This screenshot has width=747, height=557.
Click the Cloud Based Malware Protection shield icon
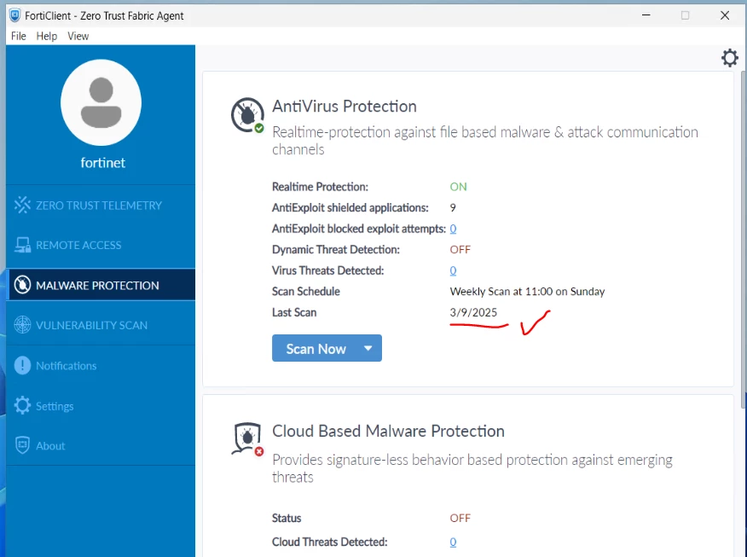point(248,438)
